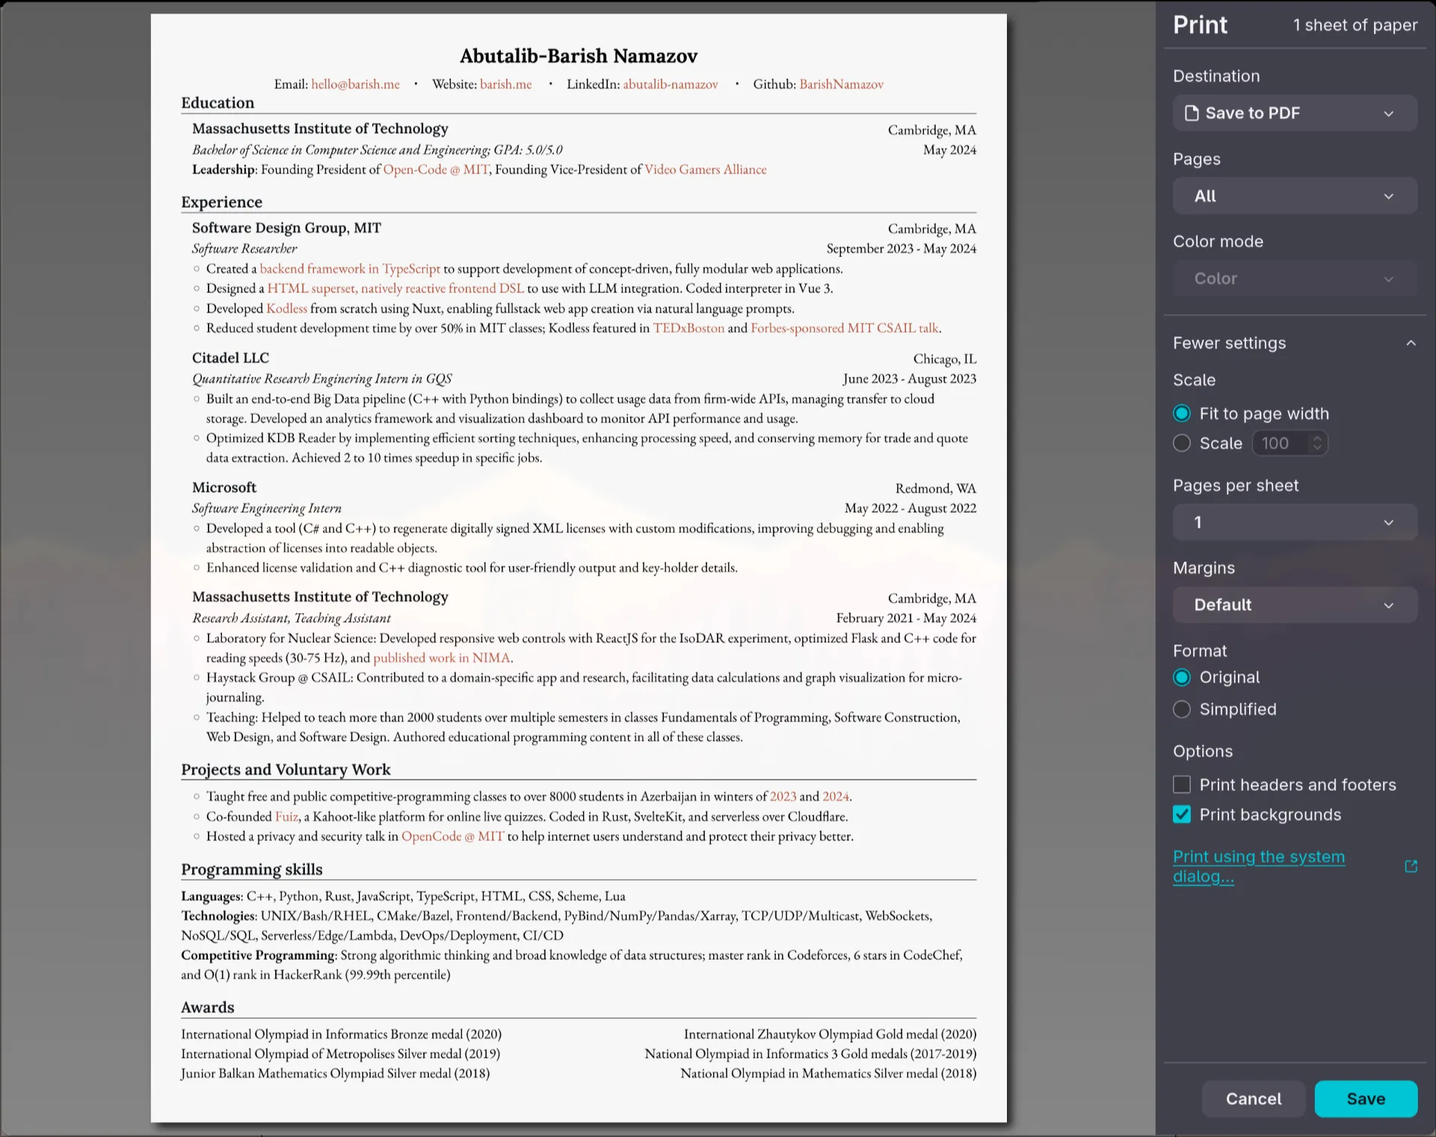Open the Destination dropdown

[x=1294, y=113]
